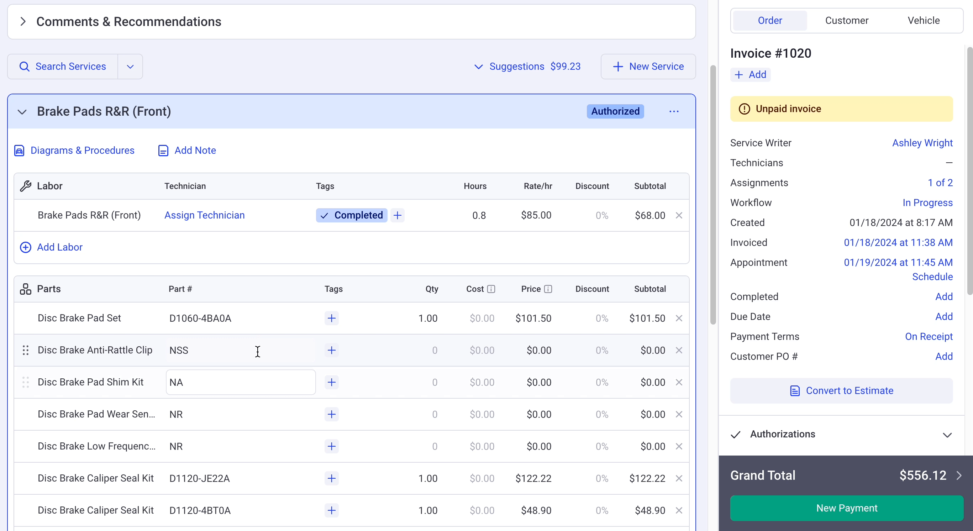973x531 pixels.
Task: Add tag to Caliper Seal Kit D1120-JE22A
Action: [332, 478]
